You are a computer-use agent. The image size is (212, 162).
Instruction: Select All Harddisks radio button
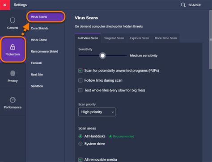click(81, 136)
